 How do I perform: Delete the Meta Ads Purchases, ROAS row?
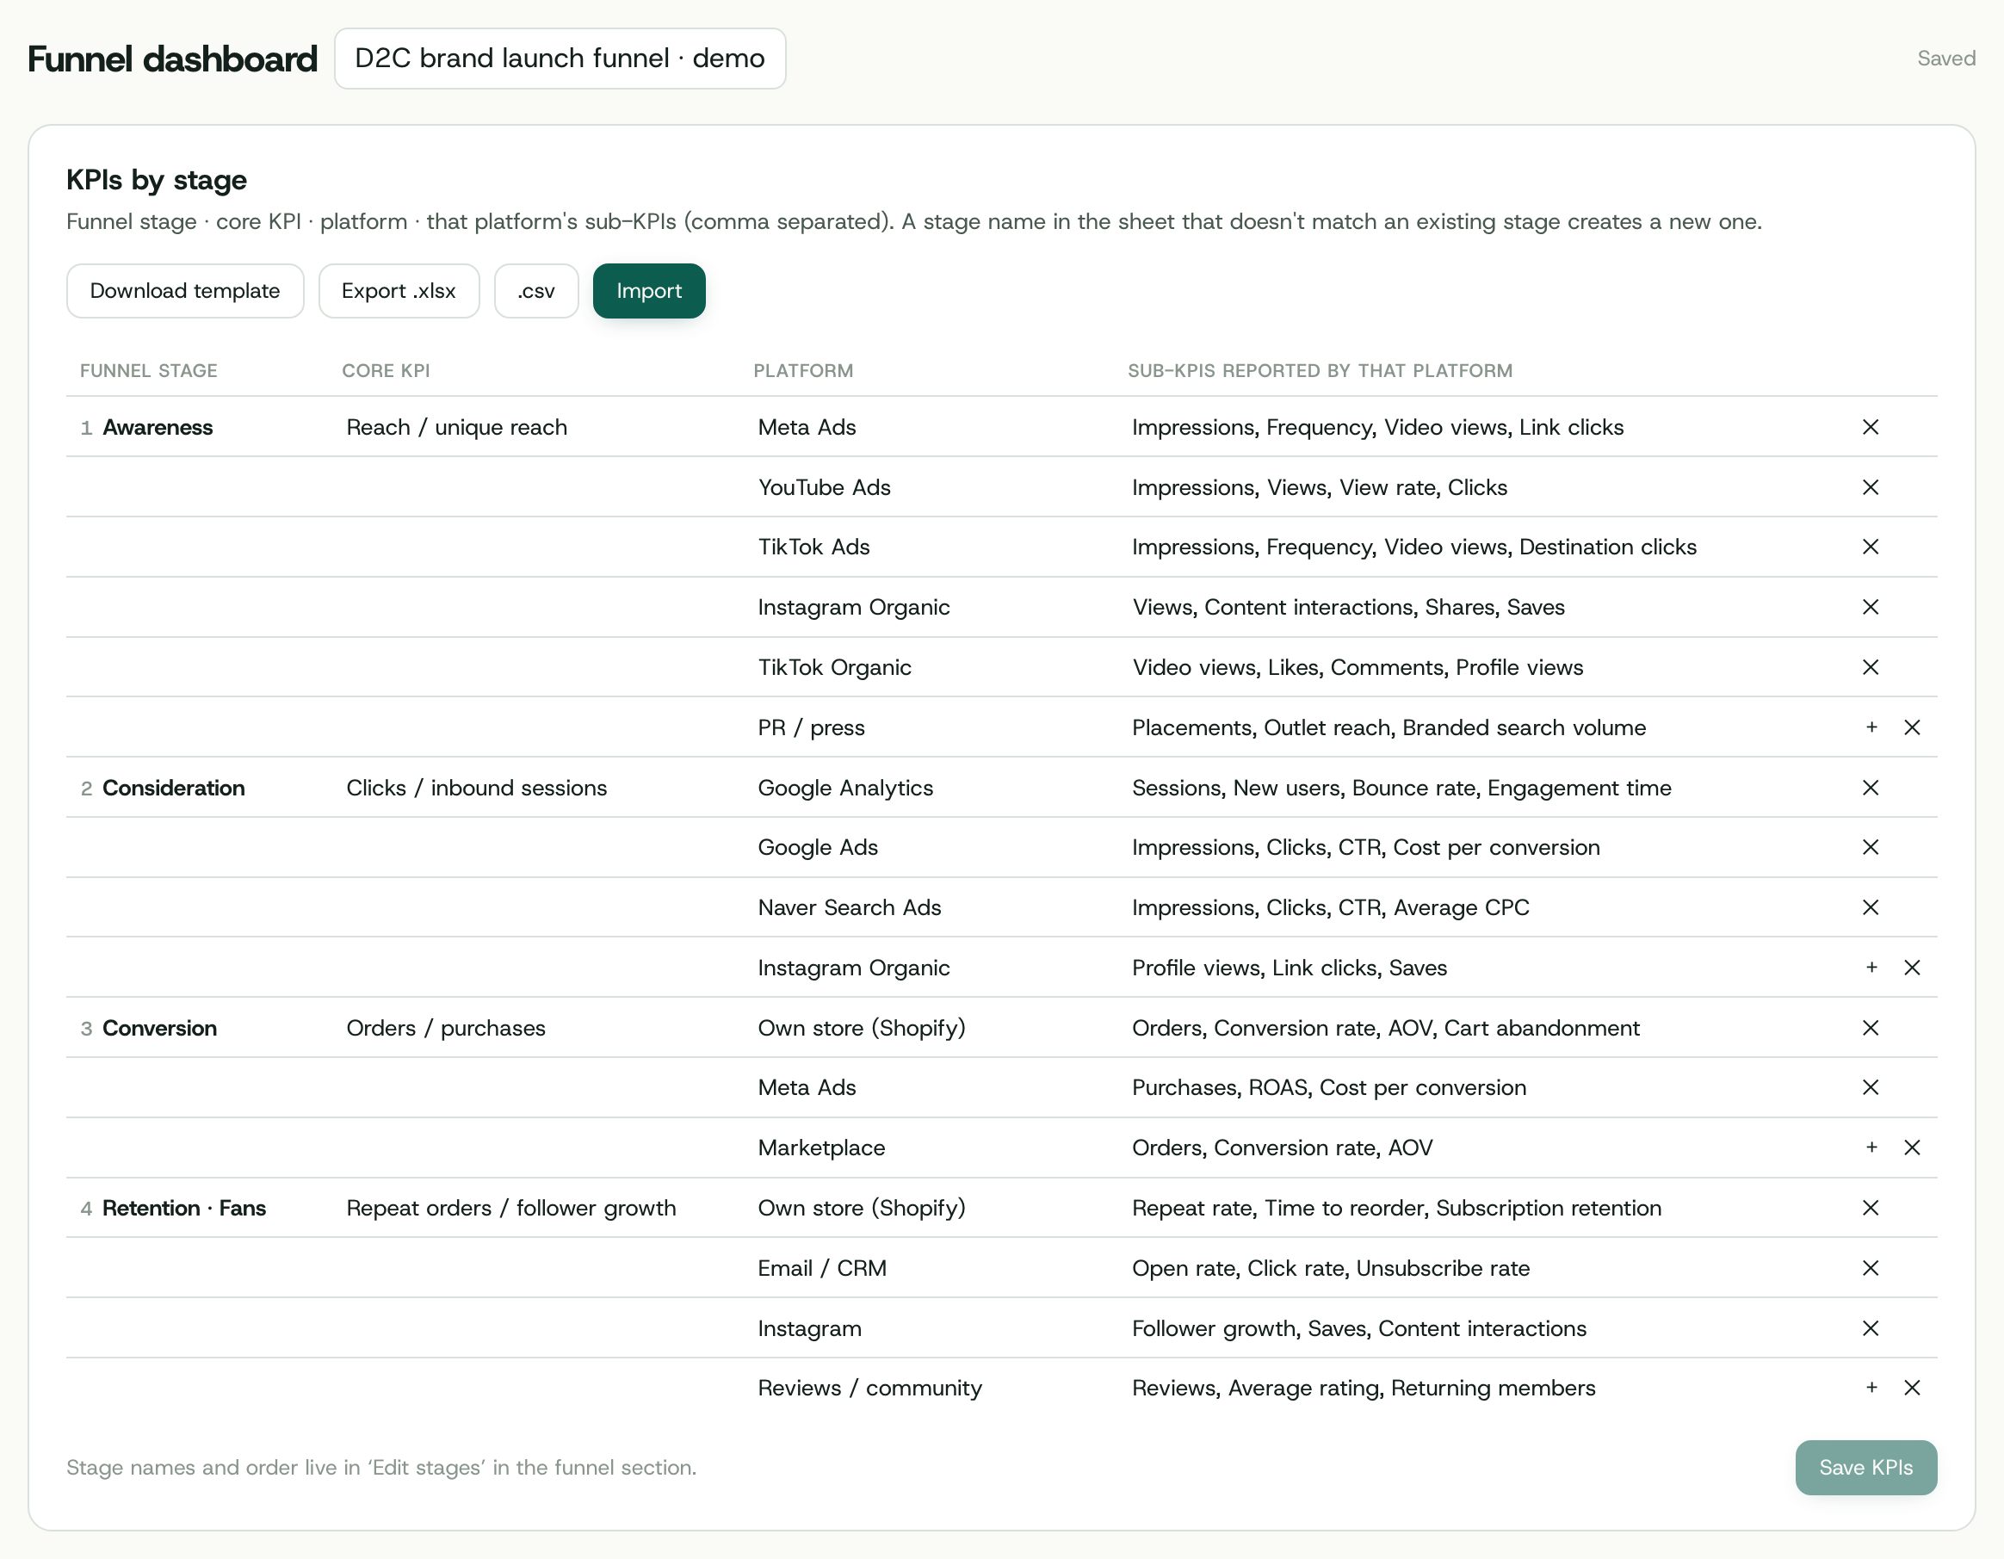tap(1870, 1087)
